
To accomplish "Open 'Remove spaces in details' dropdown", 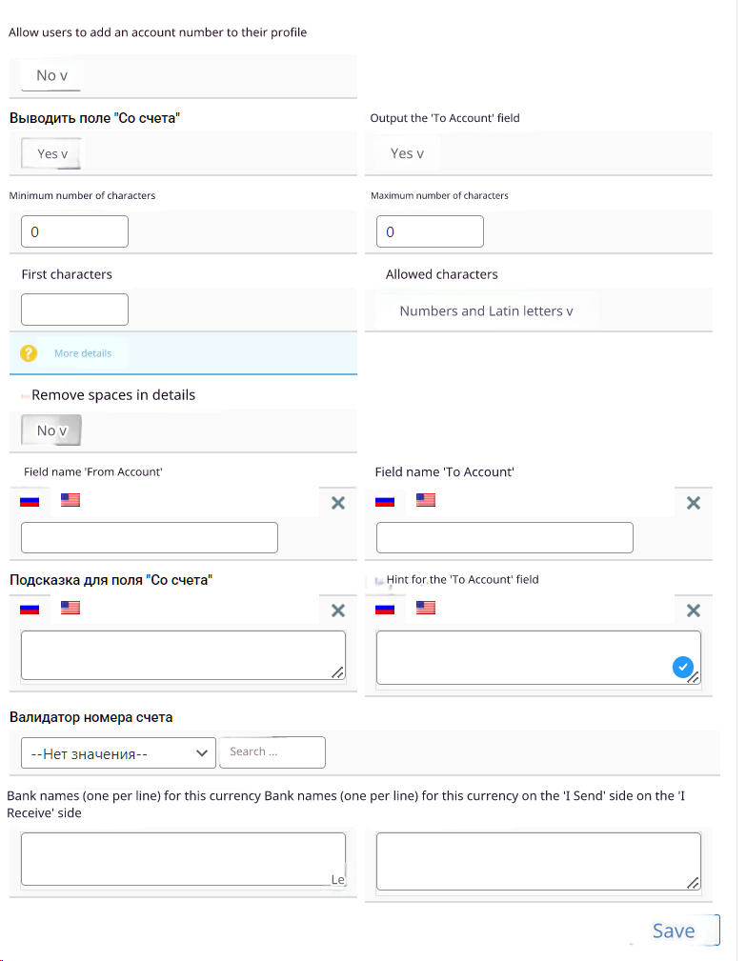I will tap(51, 430).
